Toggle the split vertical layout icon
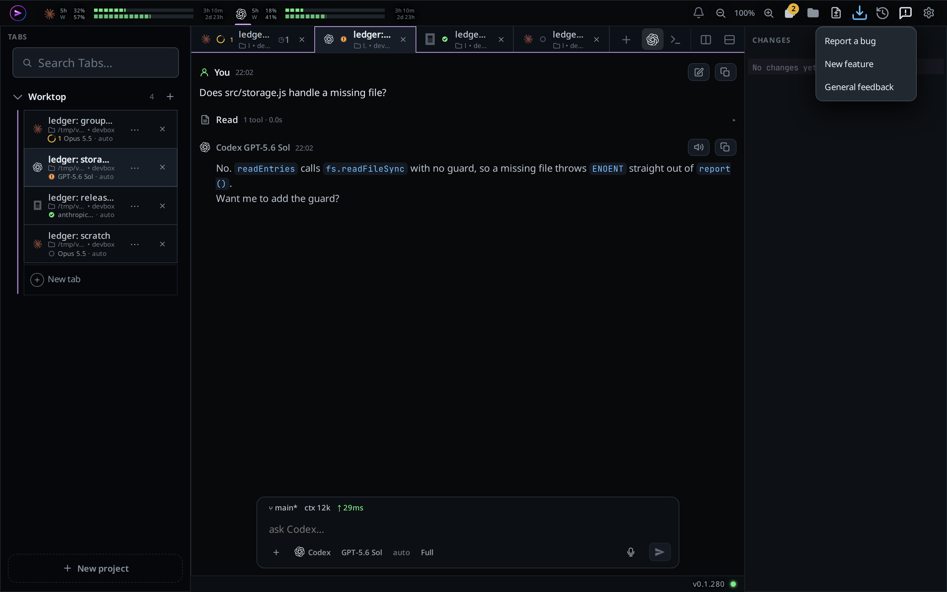Image resolution: width=947 pixels, height=592 pixels. 706,39
